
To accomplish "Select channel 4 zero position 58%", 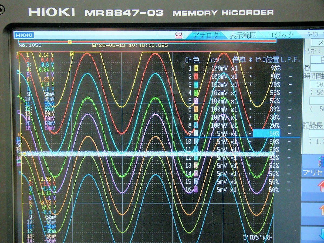I will 275,93.
